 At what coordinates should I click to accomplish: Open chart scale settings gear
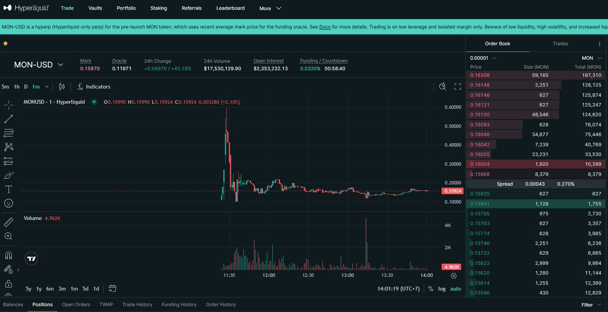[453, 276]
